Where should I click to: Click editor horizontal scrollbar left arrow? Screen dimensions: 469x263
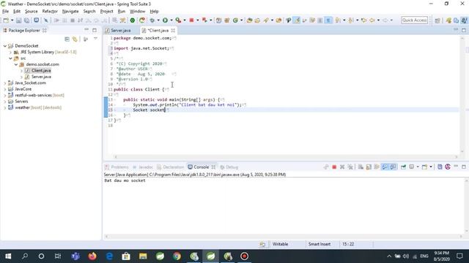(x=116, y=156)
